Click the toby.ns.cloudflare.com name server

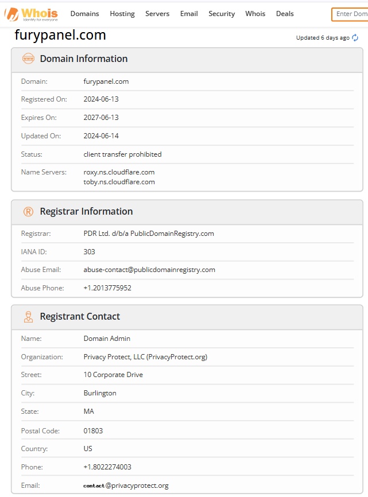pos(119,182)
